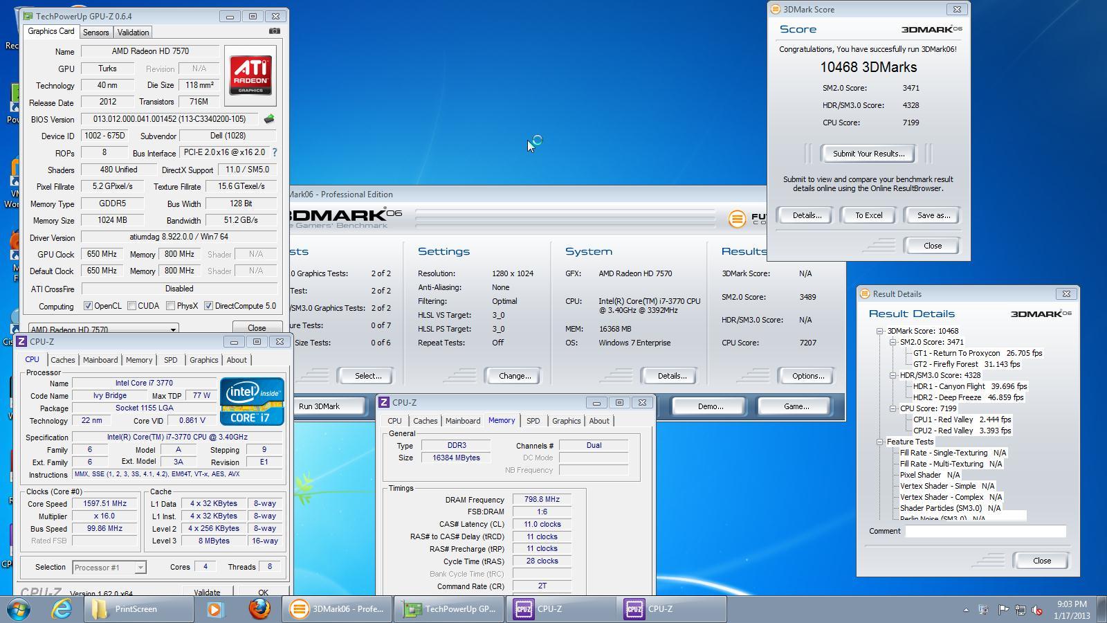Click Submit Your Results button
The width and height of the screenshot is (1107, 623).
tap(868, 154)
